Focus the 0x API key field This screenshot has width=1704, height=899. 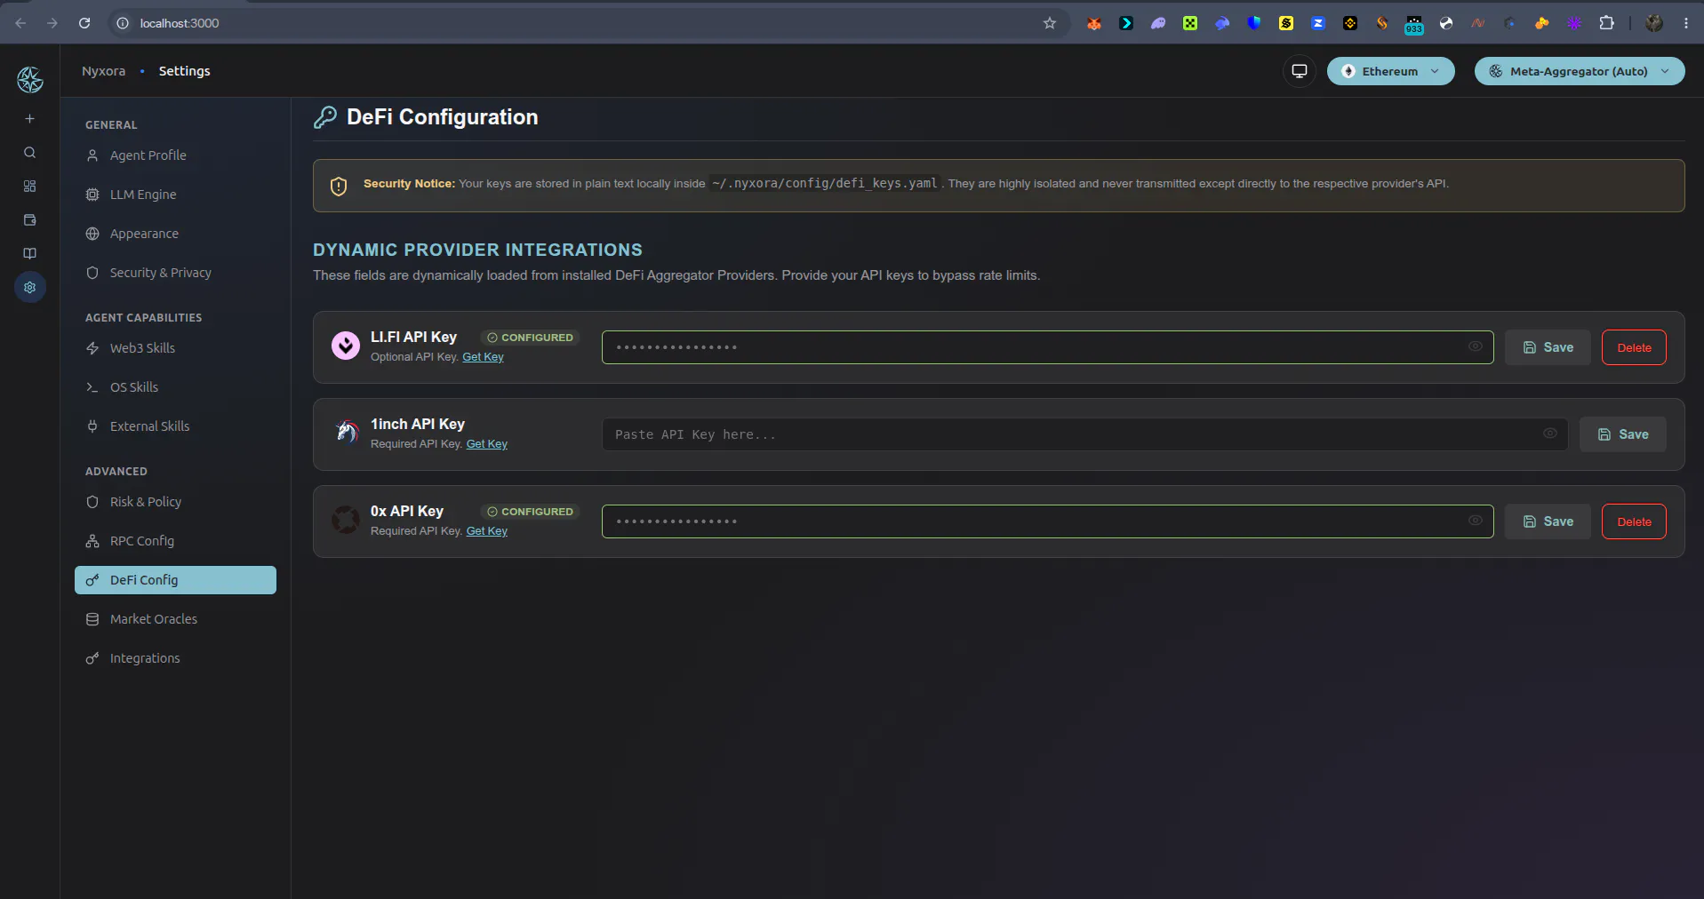pyautogui.click(x=1047, y=521)
